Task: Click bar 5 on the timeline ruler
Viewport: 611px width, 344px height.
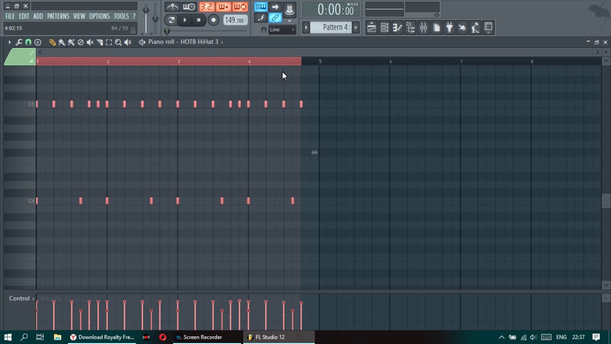Action: [x=320, y=61]
